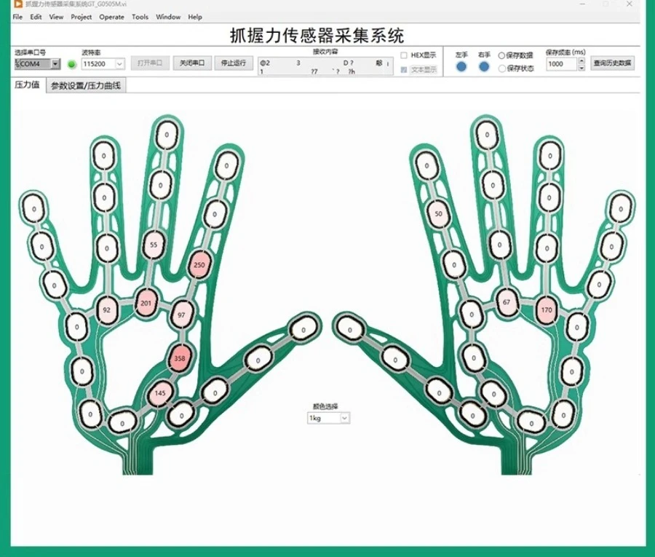Click the left-hand sensor reading 250

(x=199, y=265)
